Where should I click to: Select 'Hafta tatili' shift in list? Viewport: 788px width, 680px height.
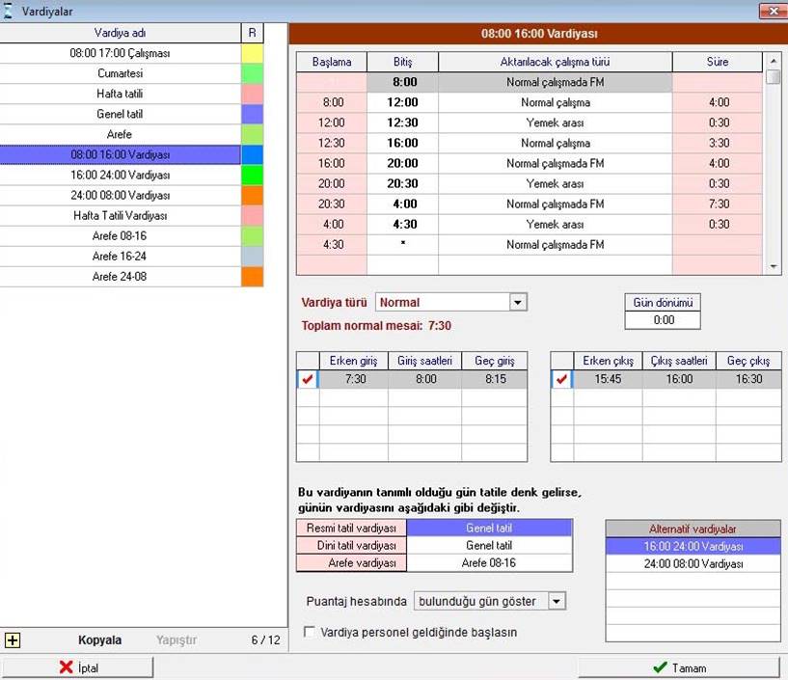(120, 94)
